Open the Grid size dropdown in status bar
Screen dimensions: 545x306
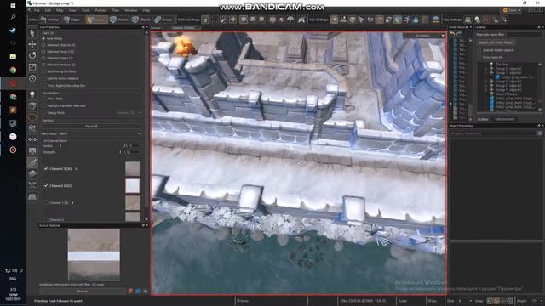464,301
